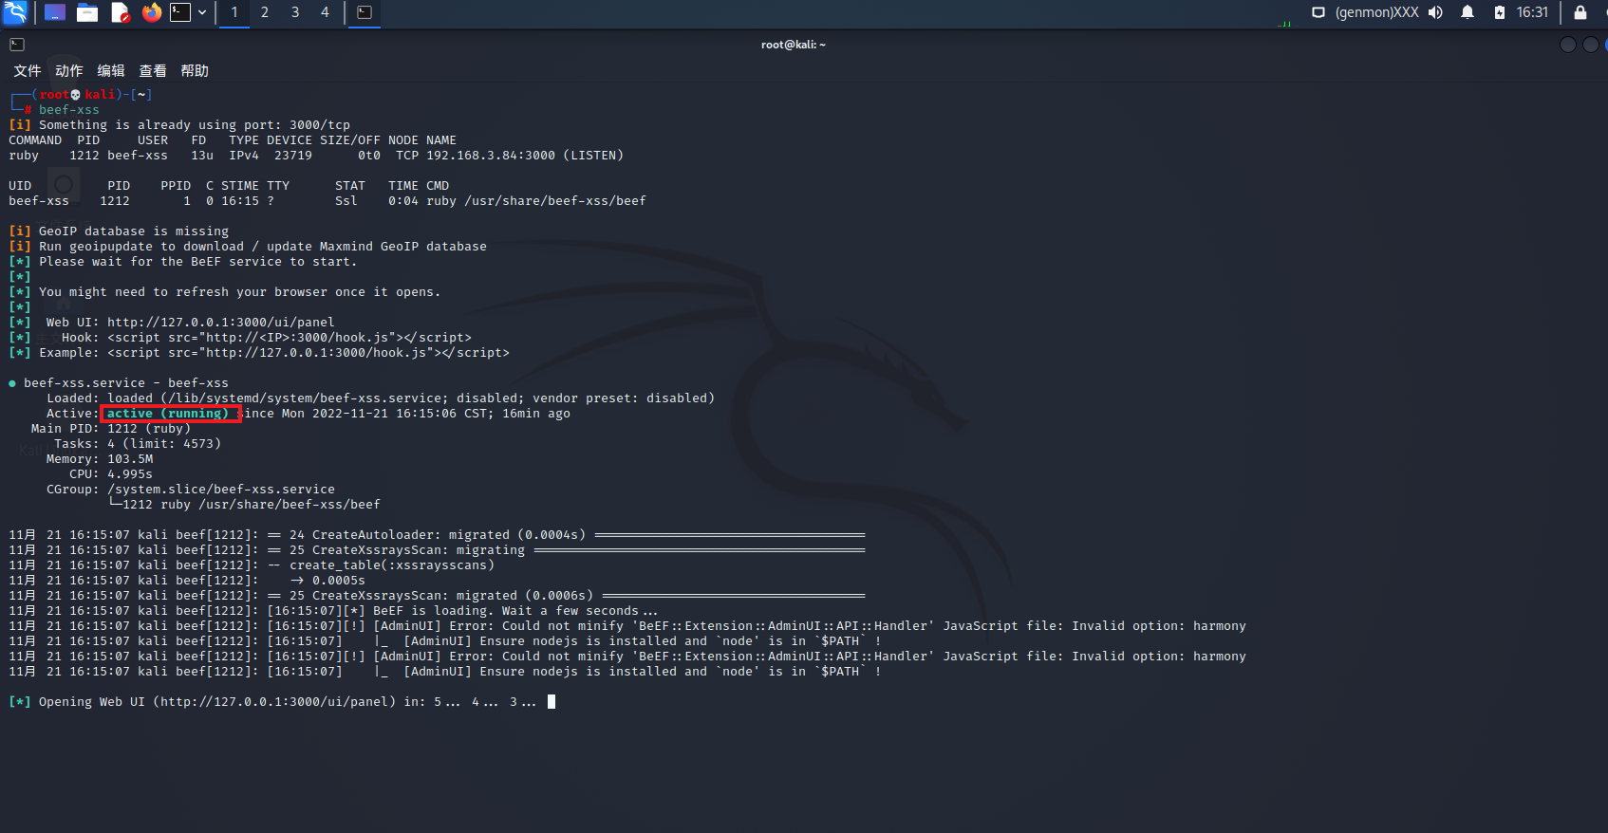Open the 动作 menu
The width and height of the screenshot is (1608, 833).
[x=69, y=71]
